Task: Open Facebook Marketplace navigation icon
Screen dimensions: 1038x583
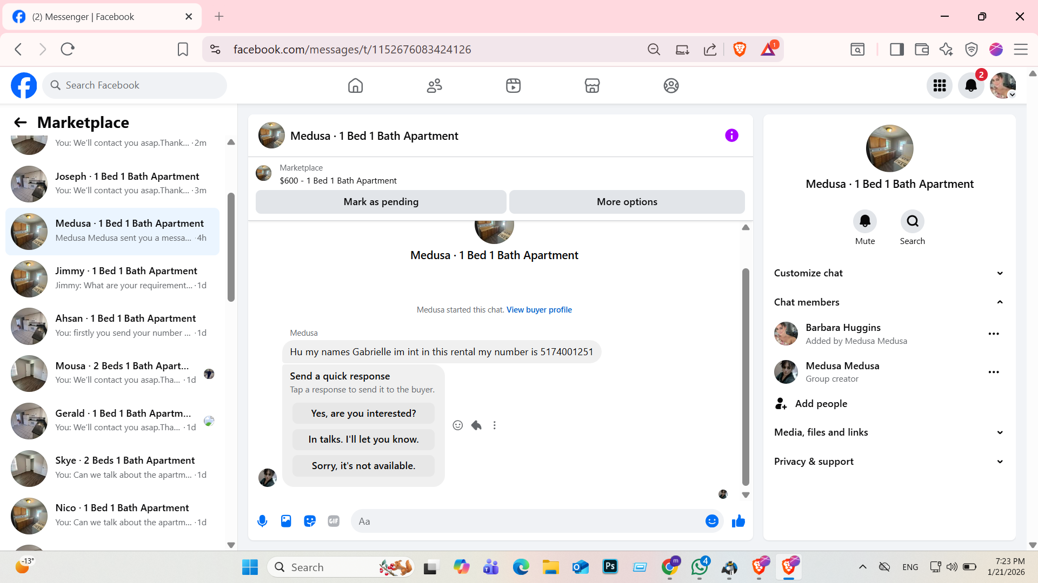Action: click(592, 85)
